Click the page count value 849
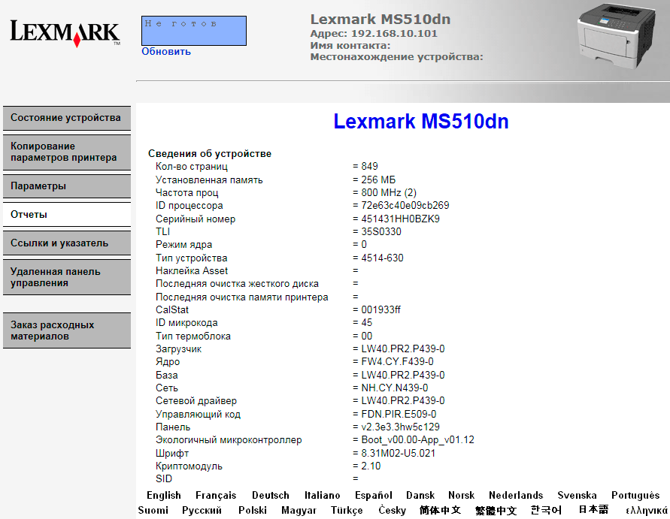 click(369, 167)
